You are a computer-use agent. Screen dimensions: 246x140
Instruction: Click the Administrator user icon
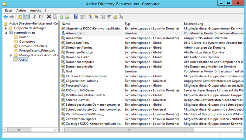coord(63,33)
